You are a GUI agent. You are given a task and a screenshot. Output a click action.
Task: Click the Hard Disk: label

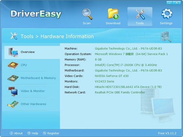coord(72,87)
